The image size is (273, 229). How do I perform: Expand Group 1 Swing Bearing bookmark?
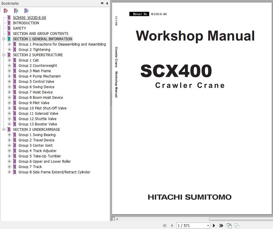pos(9,135)
